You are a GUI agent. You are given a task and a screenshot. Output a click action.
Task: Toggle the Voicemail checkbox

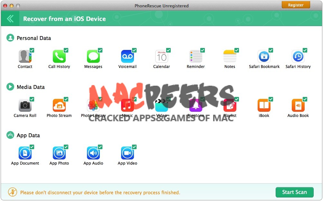[x=134, y=50]
